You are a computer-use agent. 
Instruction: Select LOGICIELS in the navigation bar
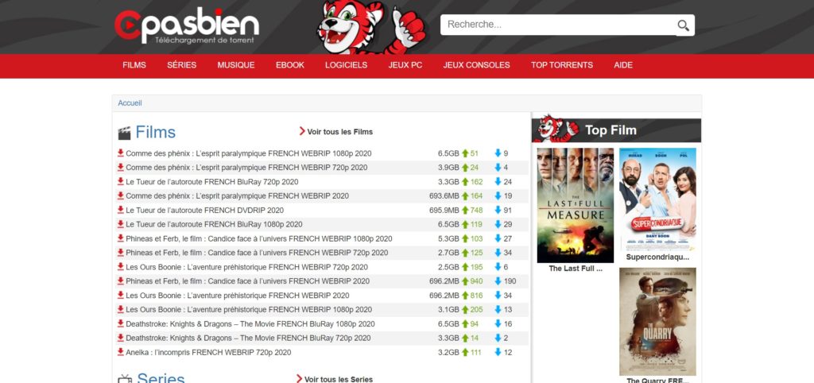pyautogui.click(x=347, y=65)
